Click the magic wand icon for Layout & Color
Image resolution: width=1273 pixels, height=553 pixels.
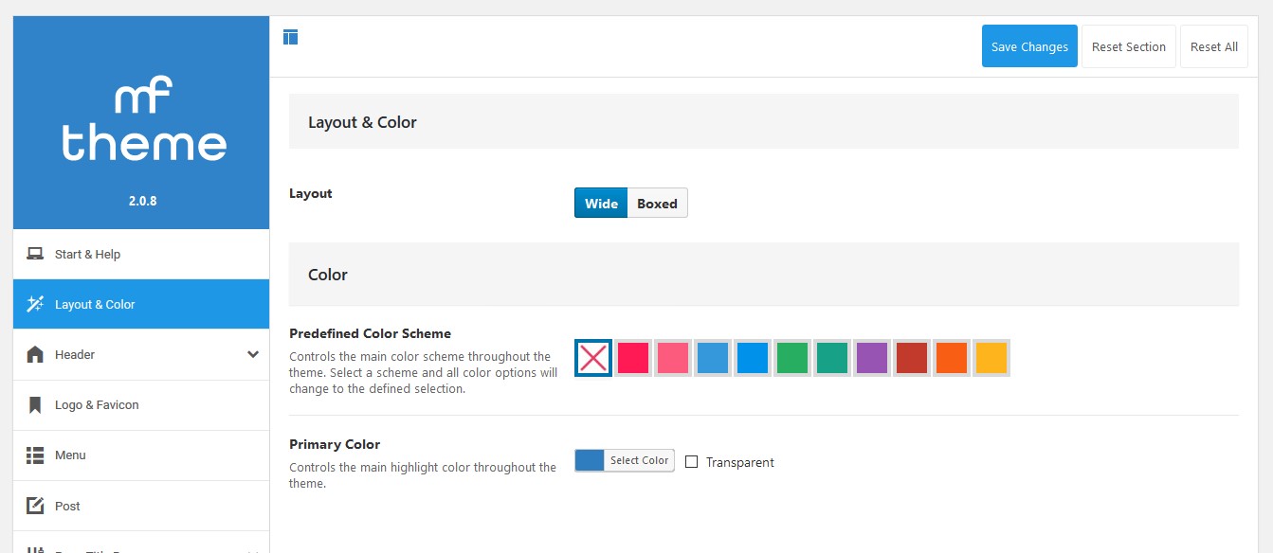[x=35, y=304]
